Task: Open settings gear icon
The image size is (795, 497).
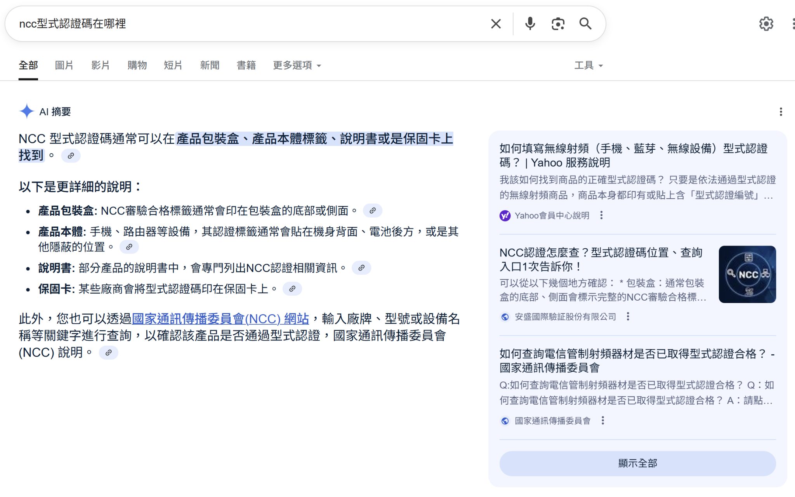Action: click(x=766, y=24)
